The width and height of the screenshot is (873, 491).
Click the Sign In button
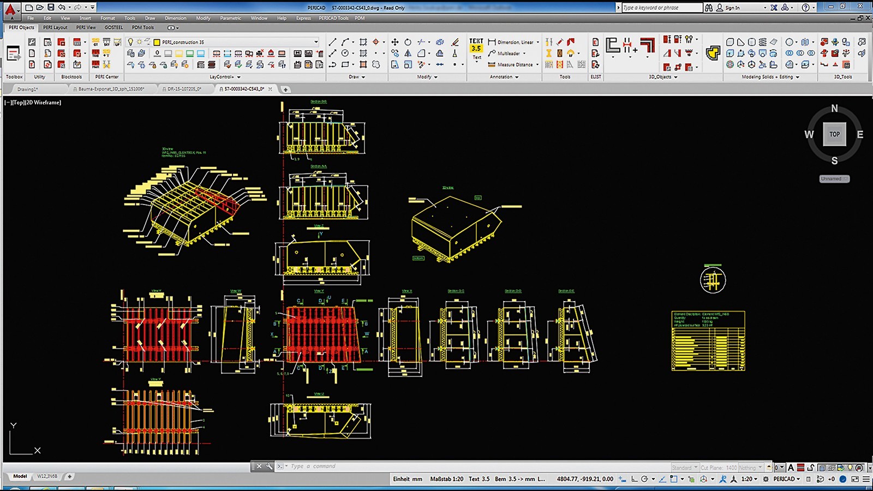[x=732, y=8]
